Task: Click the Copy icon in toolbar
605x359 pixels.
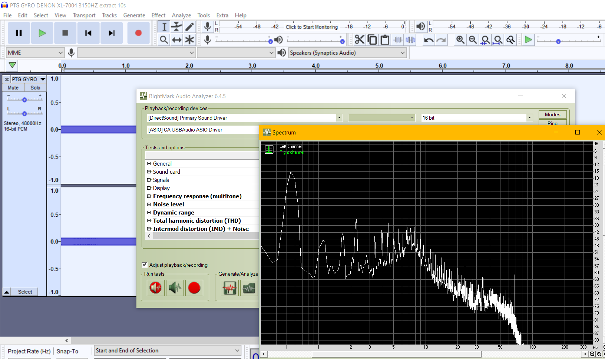Action: [x=372, y=40]
